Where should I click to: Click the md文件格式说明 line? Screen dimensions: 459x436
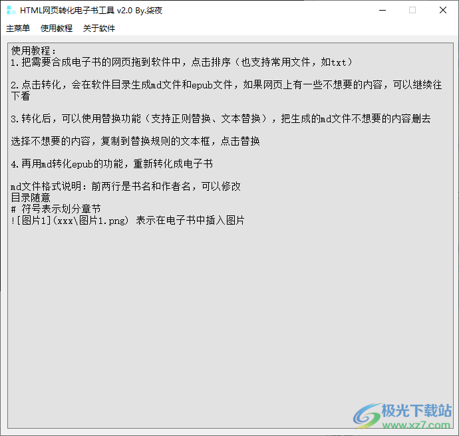point(126,186)
